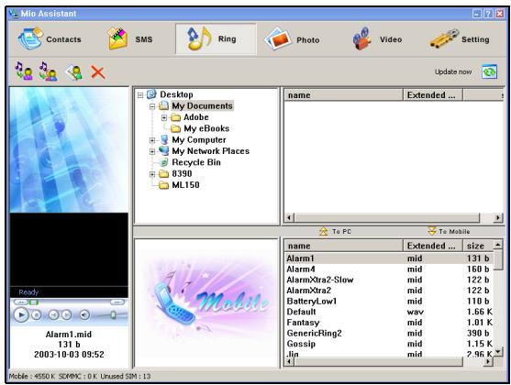The width and height of the screenshot is (511, 385).
Task: Click the third toolbar icon beside red X
Action: click(73, 72)
